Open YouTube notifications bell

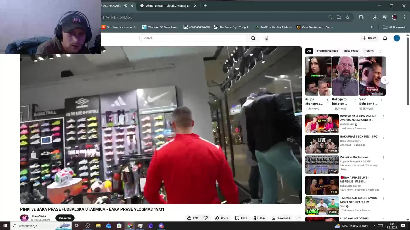385,38
